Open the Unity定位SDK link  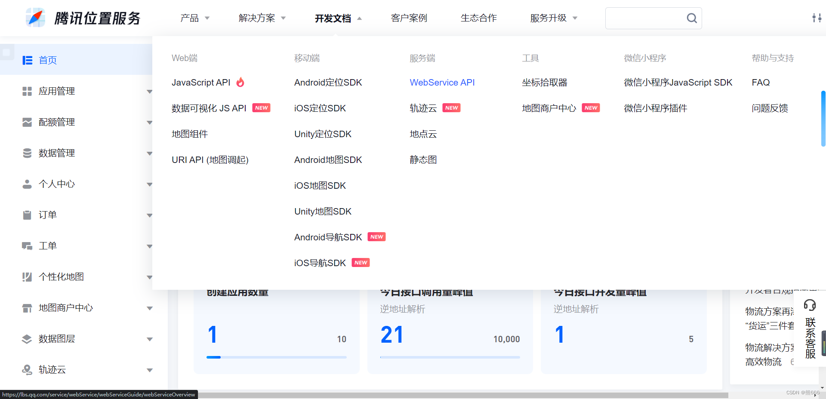click(x=323, y=134)
